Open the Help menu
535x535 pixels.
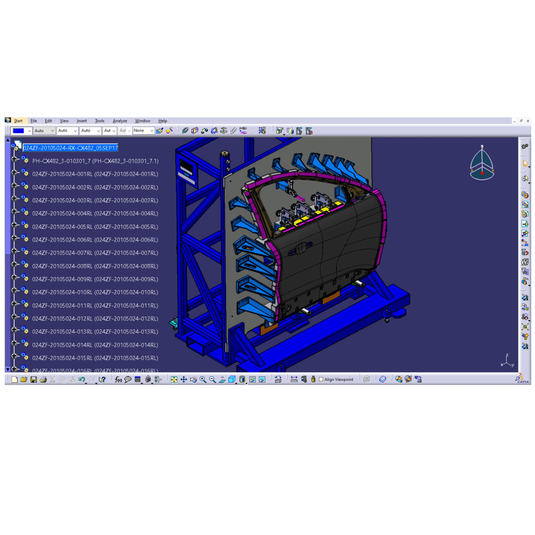pos(163,121)
